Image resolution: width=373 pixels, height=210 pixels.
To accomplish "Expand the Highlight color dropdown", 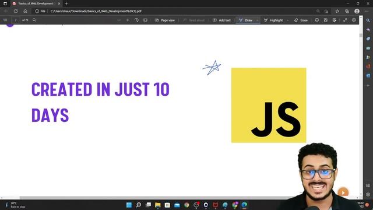I will click(x=288, y=20).
